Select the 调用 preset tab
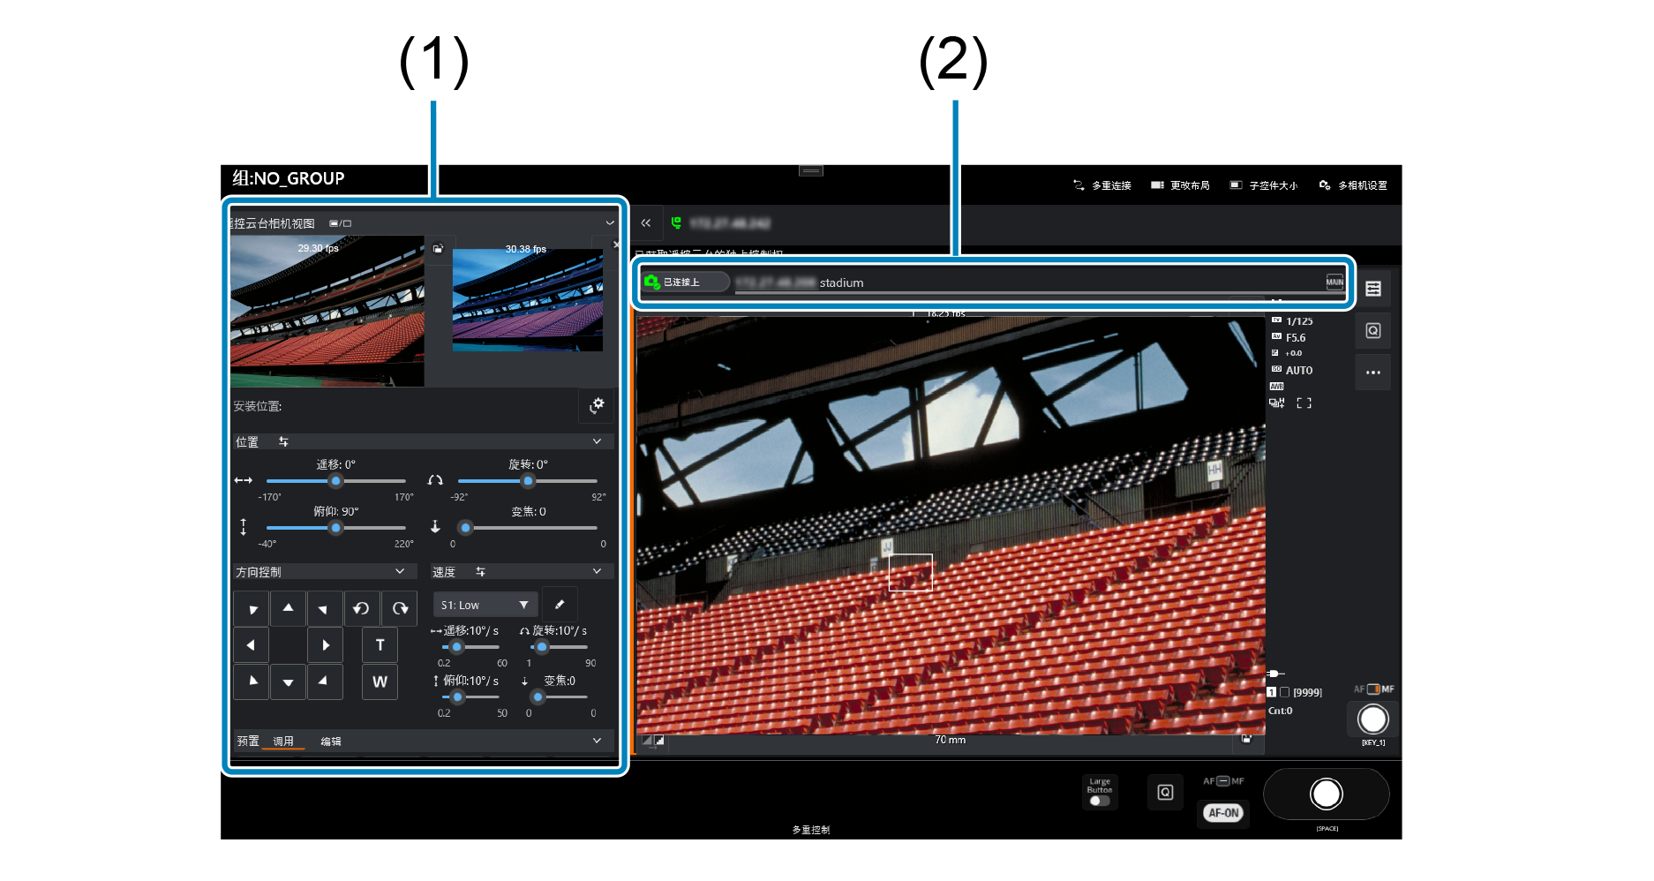The image size is (1654, 881). (283, 742)
